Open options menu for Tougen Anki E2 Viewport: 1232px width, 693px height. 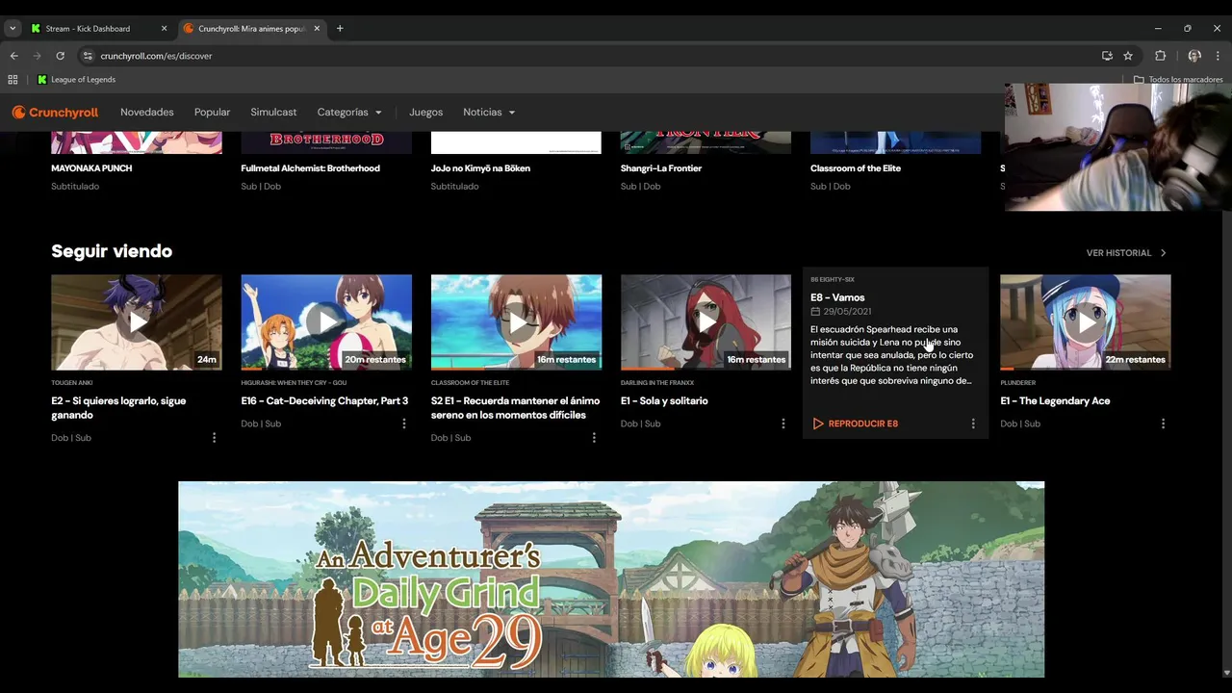[x=214, y=438]
